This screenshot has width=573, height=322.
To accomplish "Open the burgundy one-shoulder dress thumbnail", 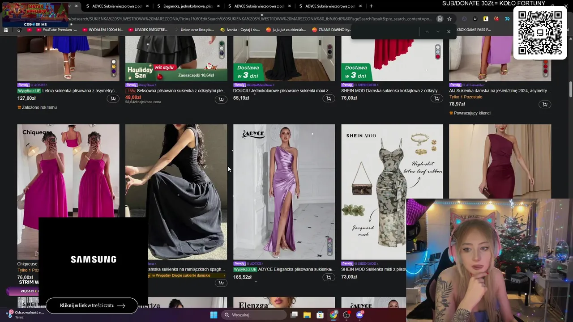I will pyautogui.click(x=500, y=161).
